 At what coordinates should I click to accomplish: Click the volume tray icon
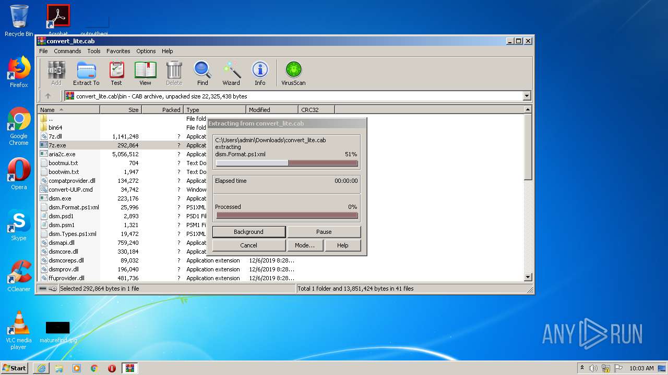coord(593,368)
